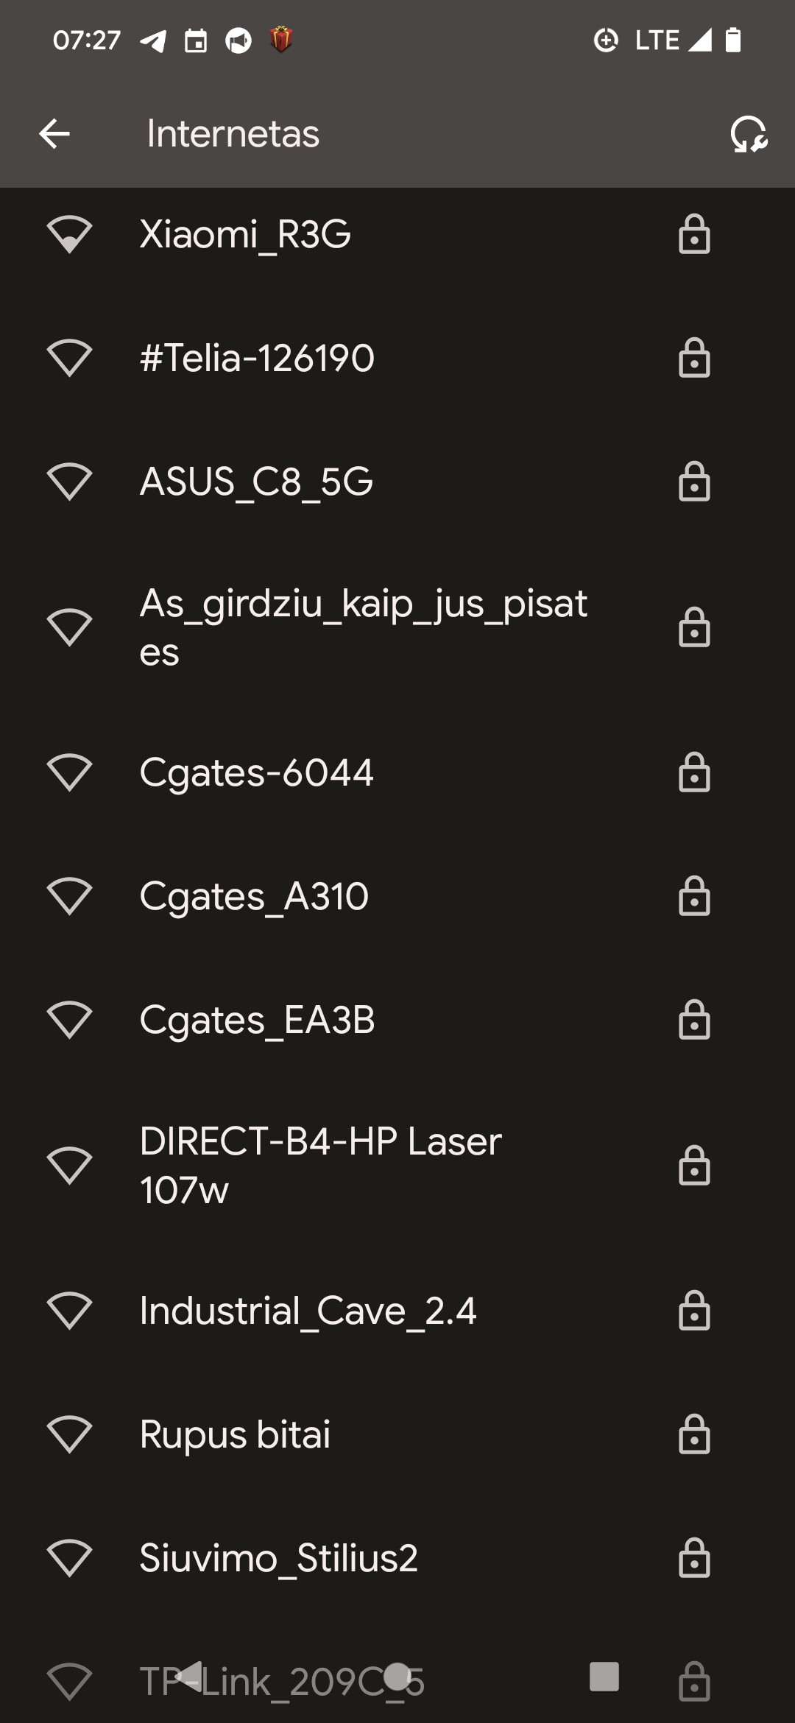This screenshot has height=1723, width=795.
Task: Select Siuvimo_Stilius2 Wi-Fi network
Action: [x=279, y=1558]
